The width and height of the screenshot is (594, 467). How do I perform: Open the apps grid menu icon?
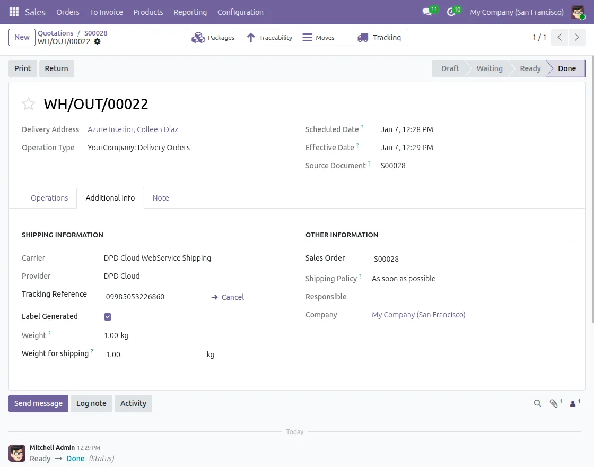pos(14,12)
